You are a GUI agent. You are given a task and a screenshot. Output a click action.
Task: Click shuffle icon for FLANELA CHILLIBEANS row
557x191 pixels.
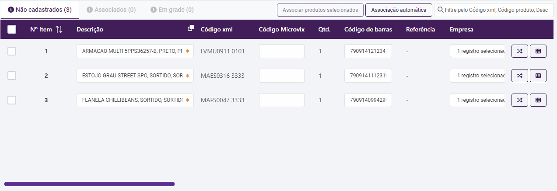(x=519, y=100)
